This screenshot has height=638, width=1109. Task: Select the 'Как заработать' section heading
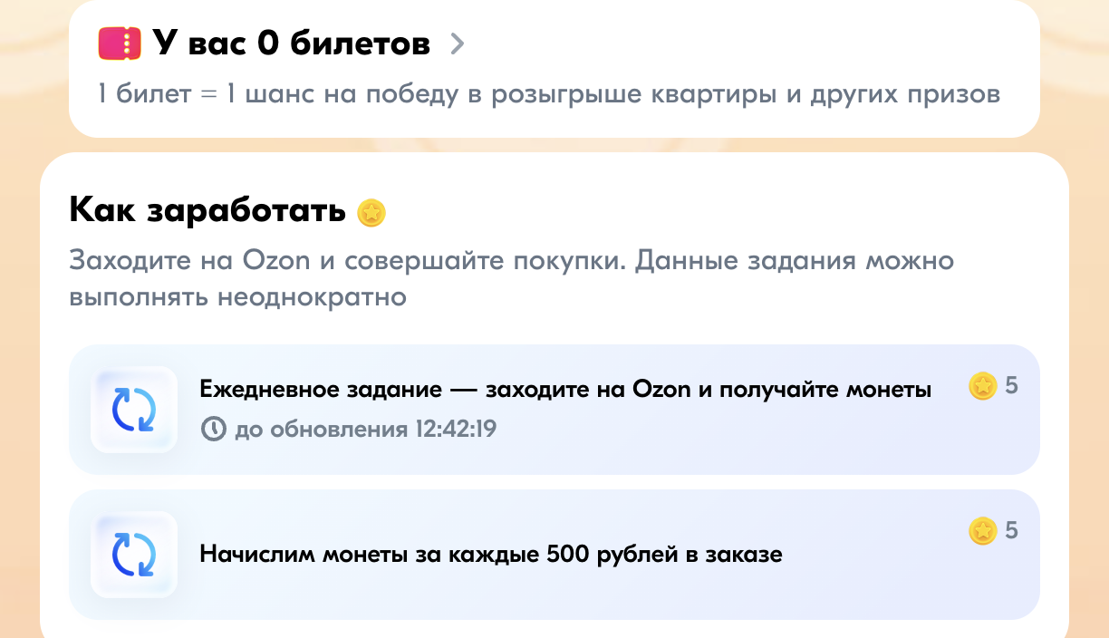click(207, 210)
